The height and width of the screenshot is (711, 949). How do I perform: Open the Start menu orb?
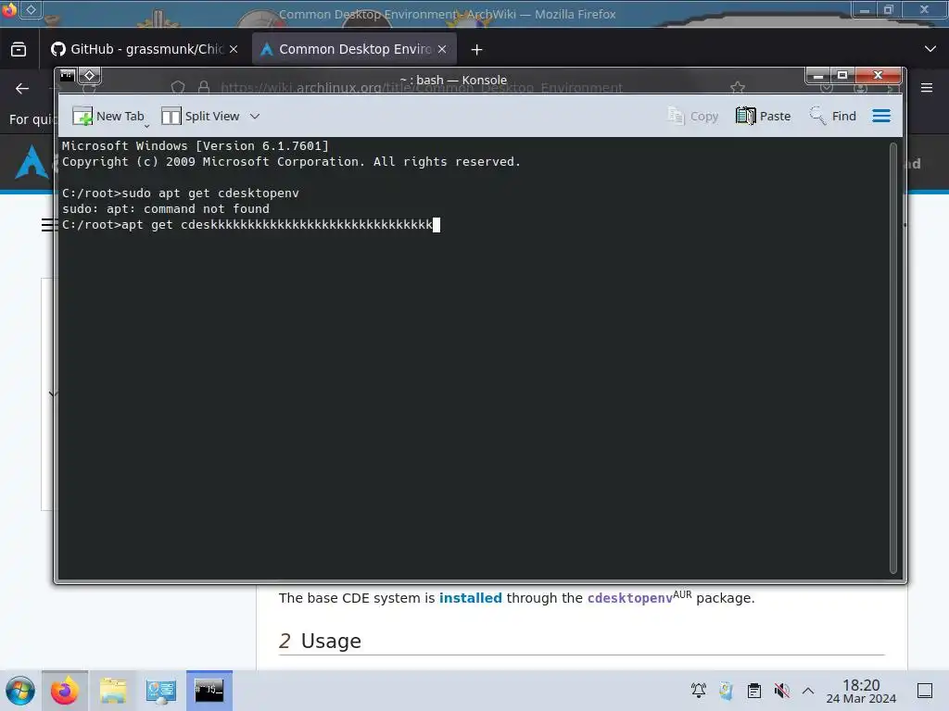click(x=20, y=691)
